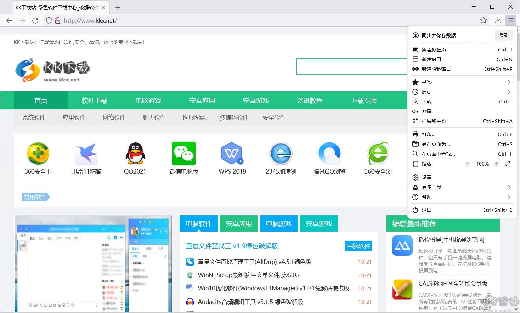Select 新建窗口 from the menu
Screen dimensions: 520x313
(x=462, y=59)
